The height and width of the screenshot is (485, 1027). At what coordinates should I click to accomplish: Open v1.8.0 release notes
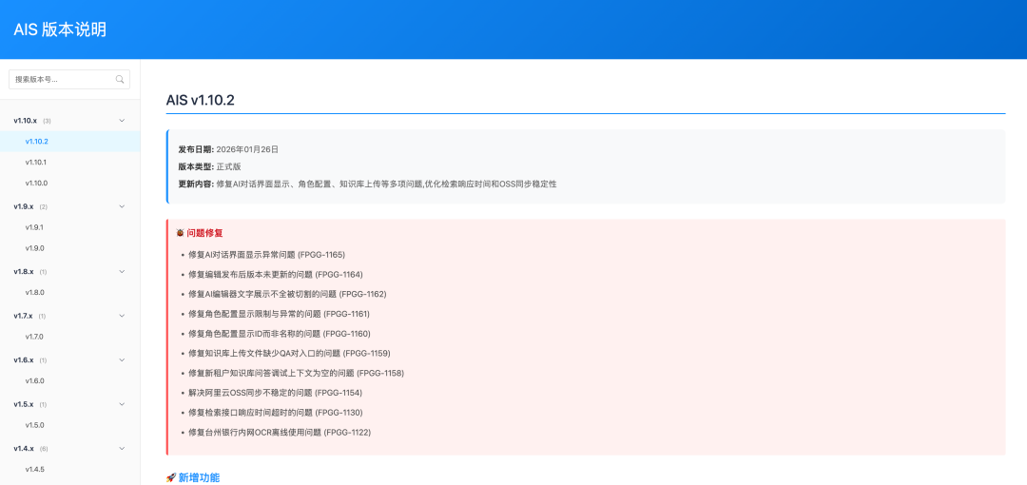[34, 293]
